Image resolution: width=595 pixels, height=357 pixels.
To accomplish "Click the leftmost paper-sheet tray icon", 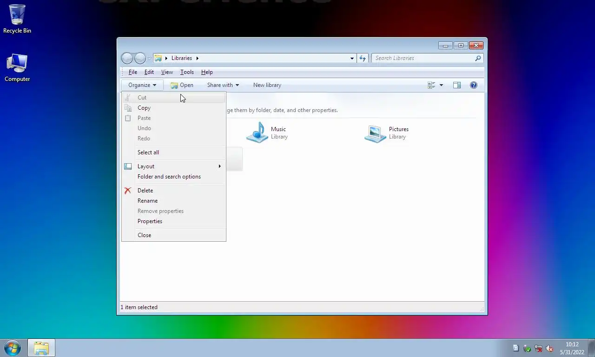I will [516, 348].
